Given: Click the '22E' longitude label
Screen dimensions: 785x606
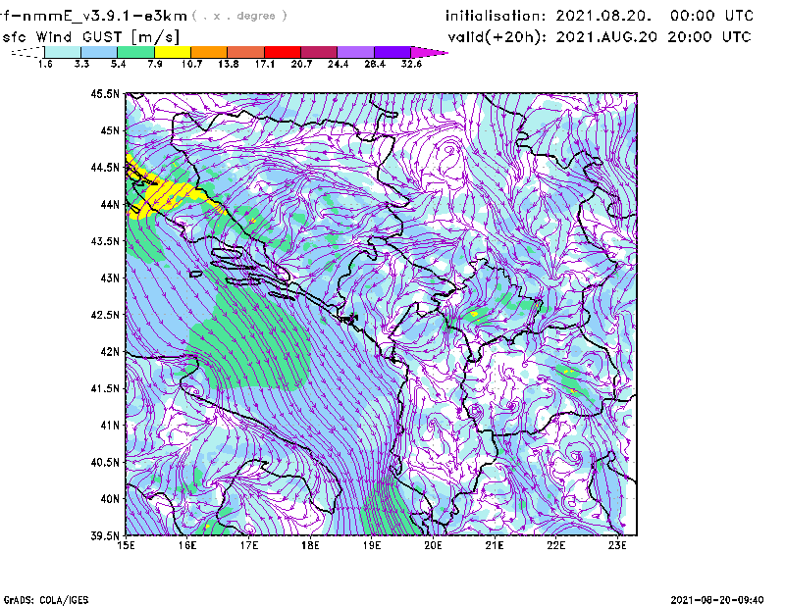Looking at the screenshot, I should (x=555, y=545).
